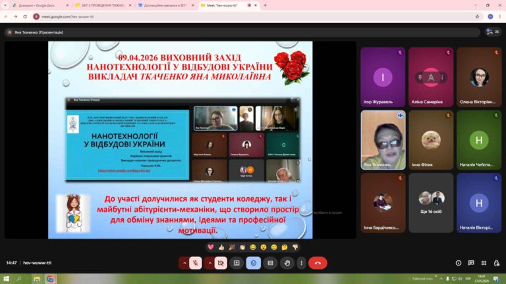Expand audio settings chevron beside microphone
Image resolution: width=506 pixels, height=284 pixels.
pos(184,263)
